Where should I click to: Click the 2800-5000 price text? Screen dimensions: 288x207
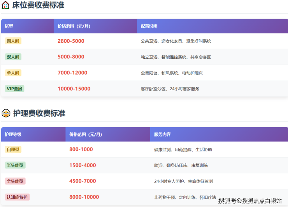(x=71, y=41)
